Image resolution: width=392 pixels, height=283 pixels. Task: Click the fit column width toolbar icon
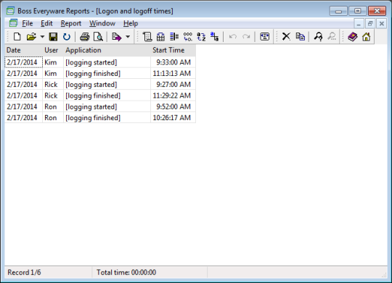264,37
